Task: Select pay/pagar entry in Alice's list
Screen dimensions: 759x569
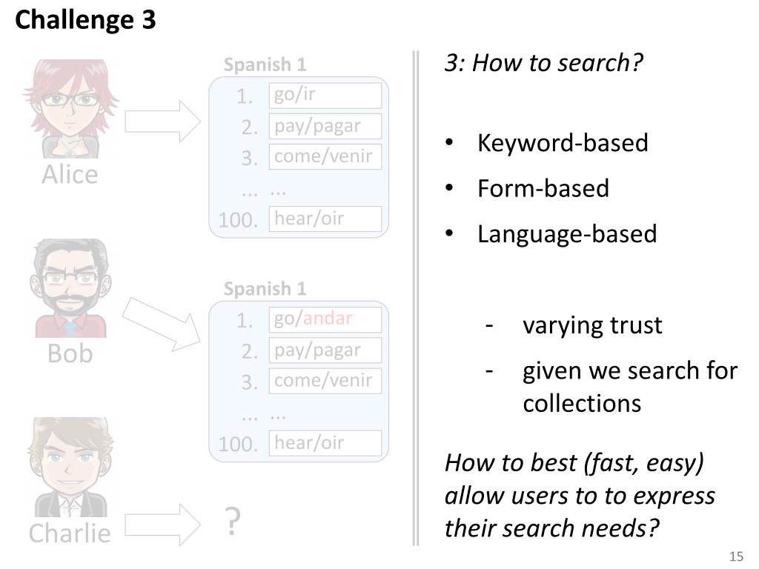Action: tap(325, 126)
